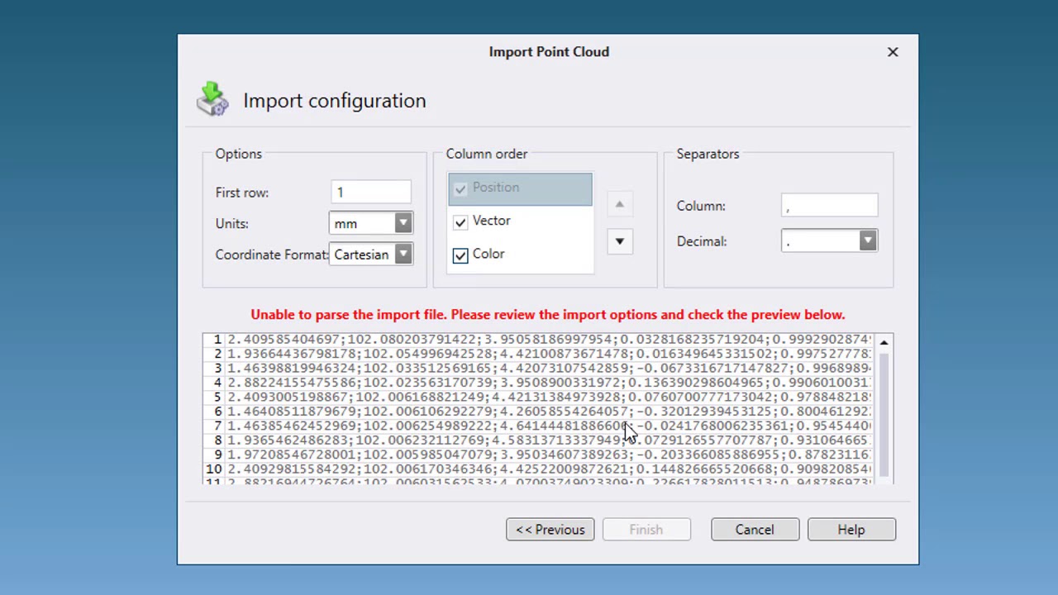The height and width of the screenshot is (595, 1058).
Task: Focus the Column separator input field
Action: pyautogui.click(x=829, y=206)
